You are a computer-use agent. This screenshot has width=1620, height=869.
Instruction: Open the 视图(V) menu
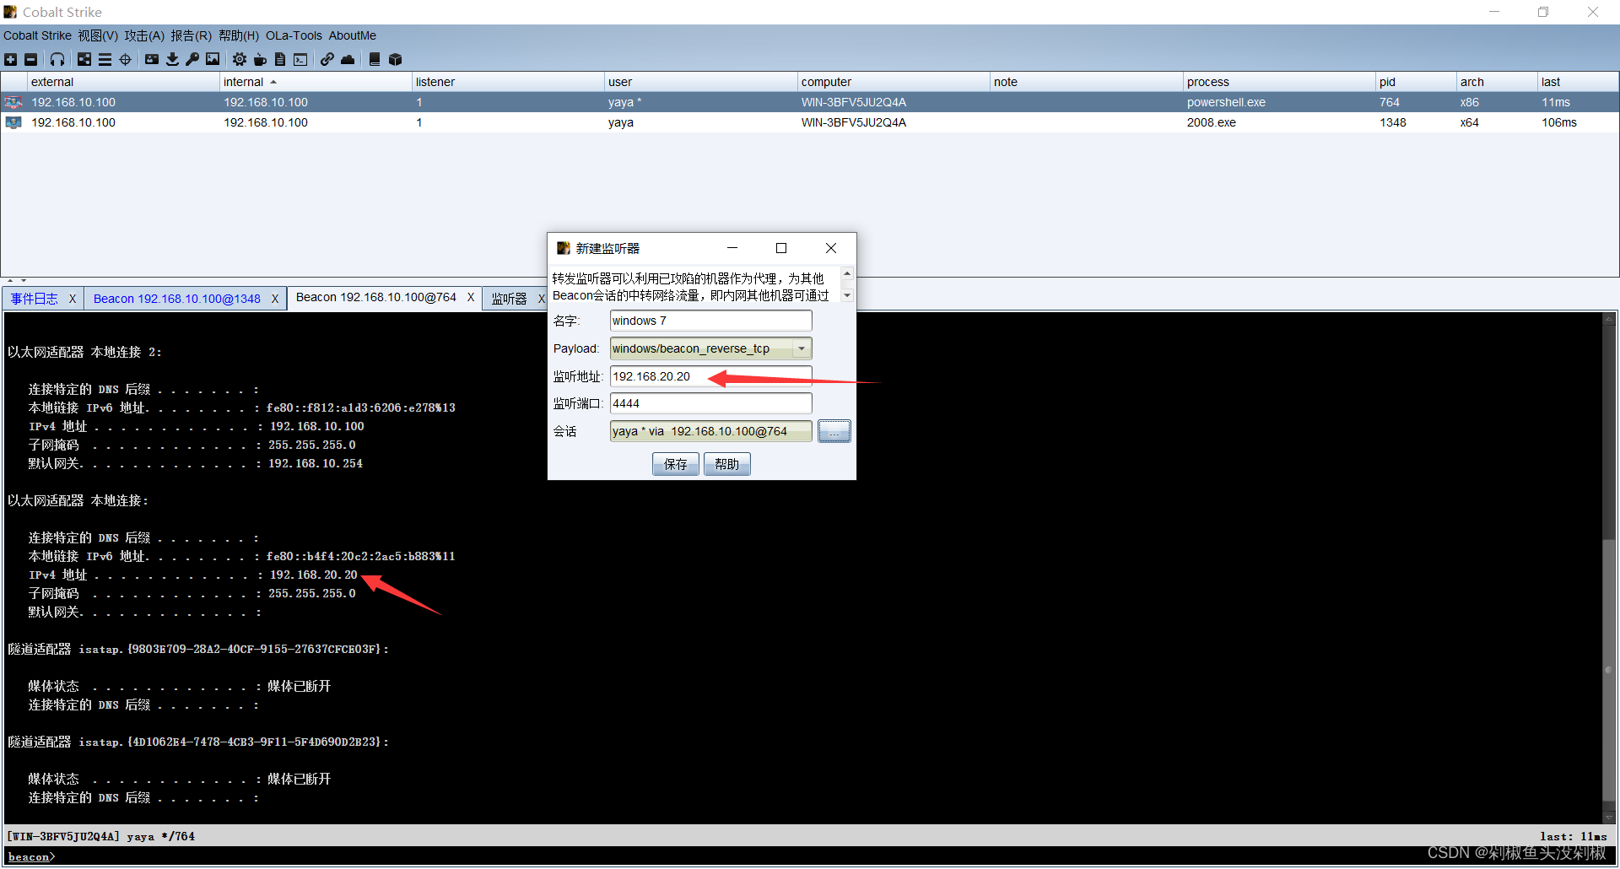tap(98, 35)
